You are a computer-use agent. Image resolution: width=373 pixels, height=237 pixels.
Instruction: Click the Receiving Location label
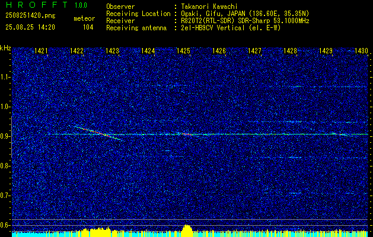click(x=138, y=14)
